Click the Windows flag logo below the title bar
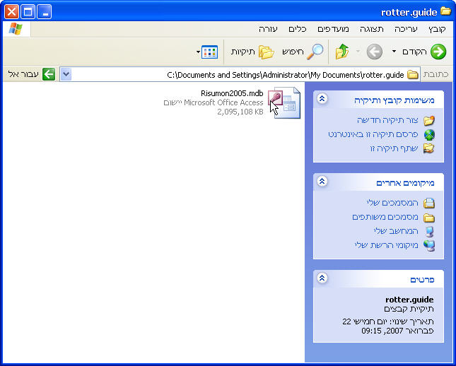 16,29
